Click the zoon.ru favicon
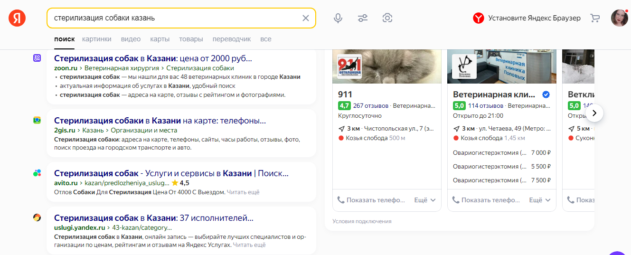The image size is (631, 255). (x=37, y=58)
